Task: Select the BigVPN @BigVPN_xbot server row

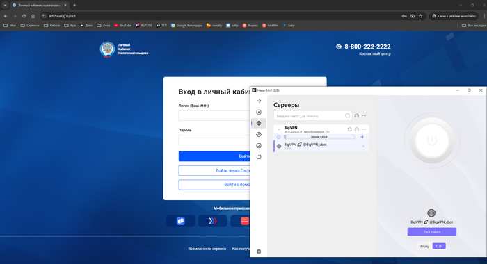Action: click(321, 146)
